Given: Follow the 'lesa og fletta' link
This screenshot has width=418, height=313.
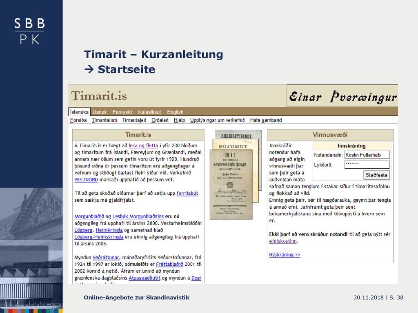Looking at the screenshot, I should 143,145.
